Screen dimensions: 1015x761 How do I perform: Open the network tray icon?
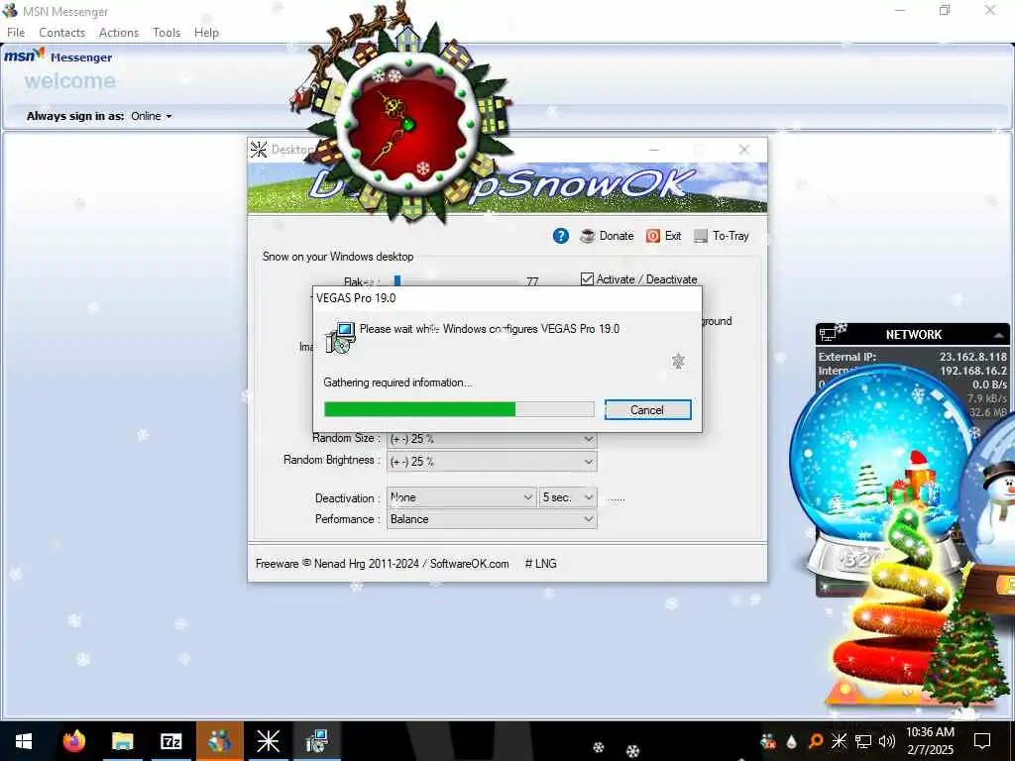[863, 741]
